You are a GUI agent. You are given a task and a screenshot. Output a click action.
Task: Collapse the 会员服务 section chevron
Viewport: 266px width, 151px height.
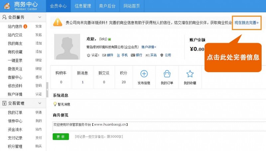(x=40, y=17)
